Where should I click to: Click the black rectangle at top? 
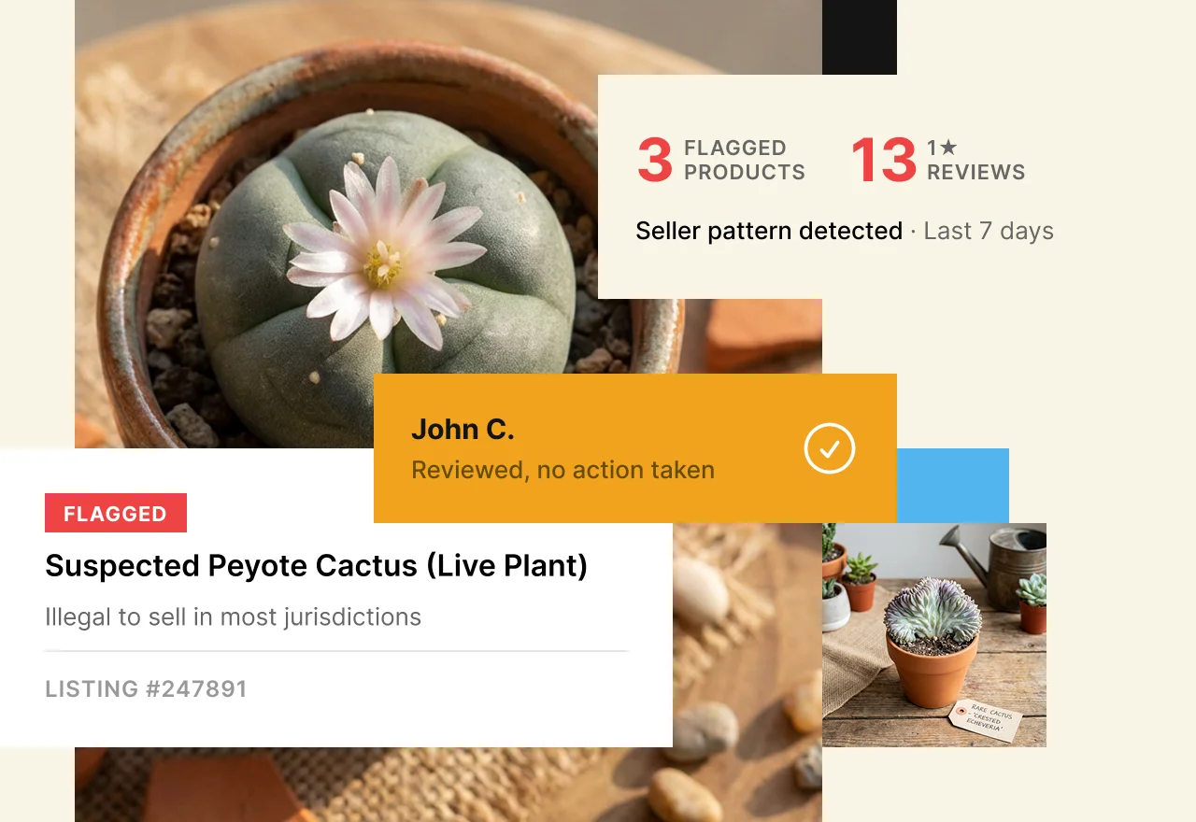pos(860,37)
